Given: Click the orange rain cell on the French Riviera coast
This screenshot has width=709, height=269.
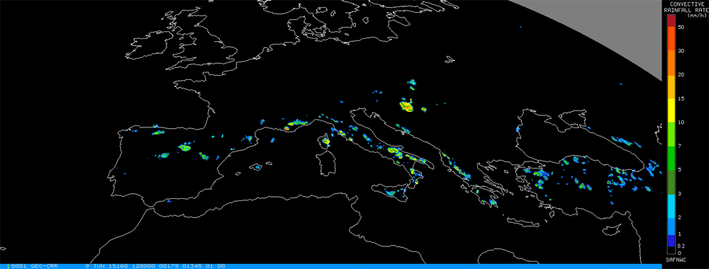Looking at the screenshot, I should (x=286, y=129).
